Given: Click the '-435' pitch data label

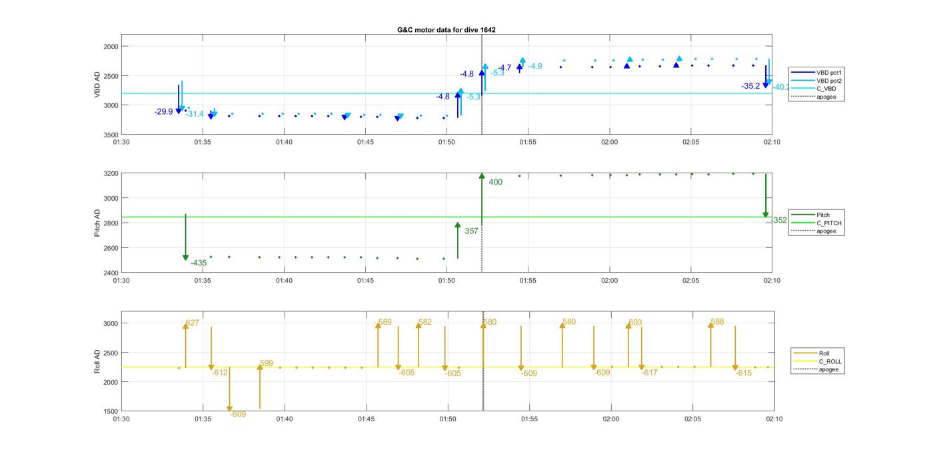Looking at the screenshot, I should click(x=199, y=263).
